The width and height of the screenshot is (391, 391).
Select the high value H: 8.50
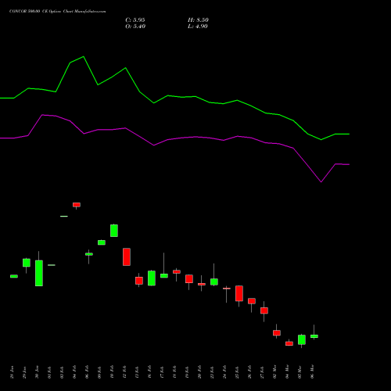[x=198, y=20]
